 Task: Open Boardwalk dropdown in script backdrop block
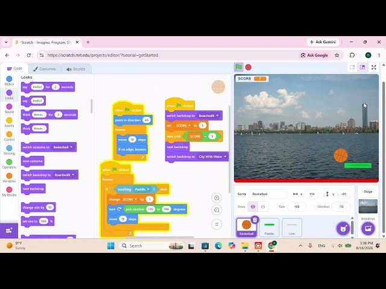point(209,116)
